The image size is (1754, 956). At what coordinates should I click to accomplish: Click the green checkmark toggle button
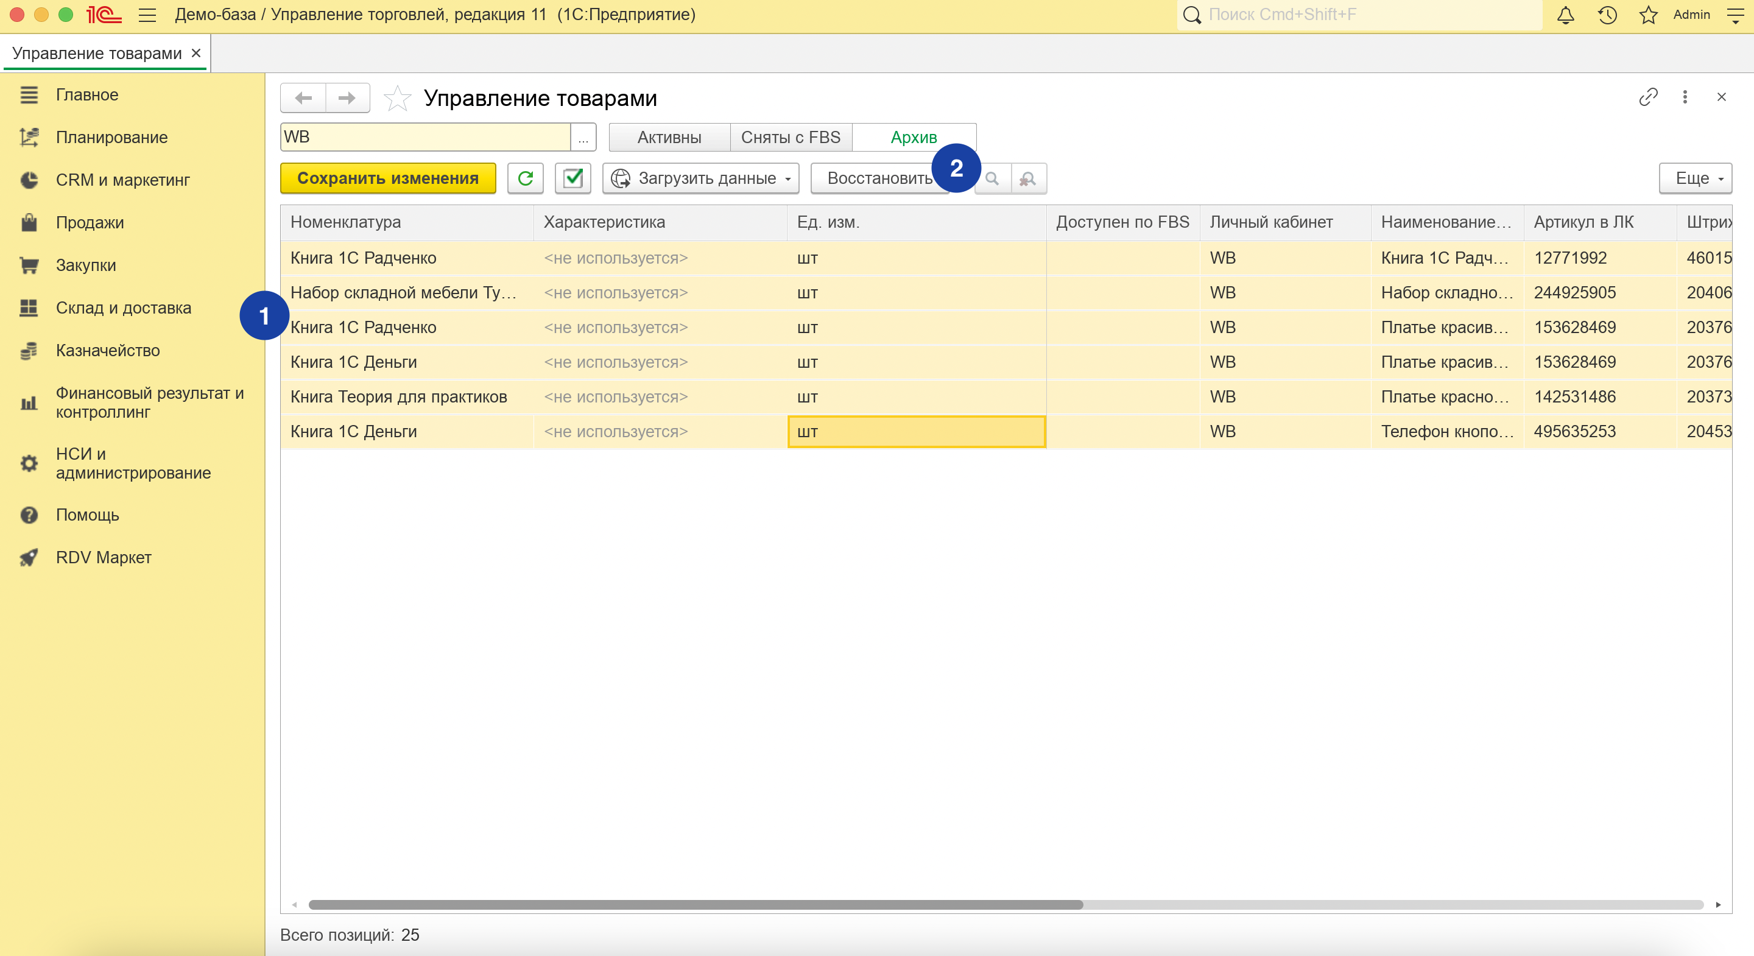[572, 178]
